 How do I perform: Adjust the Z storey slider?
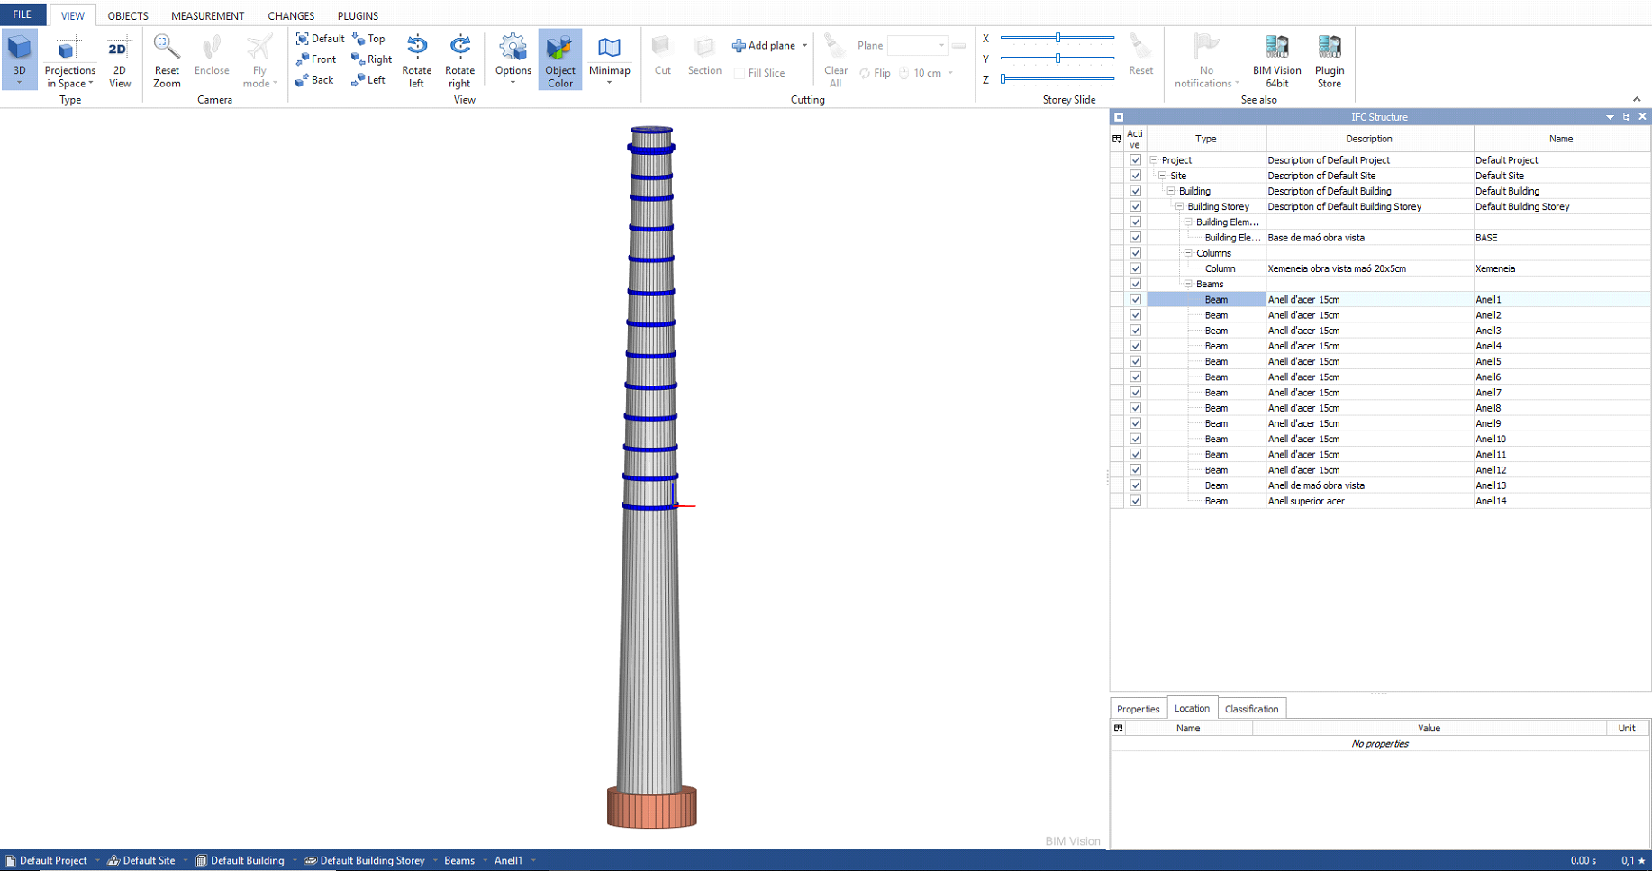pyautogui.click(x=1057, y=79)
